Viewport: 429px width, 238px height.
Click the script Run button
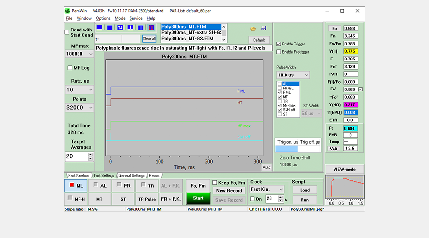(x=305, y=200)
